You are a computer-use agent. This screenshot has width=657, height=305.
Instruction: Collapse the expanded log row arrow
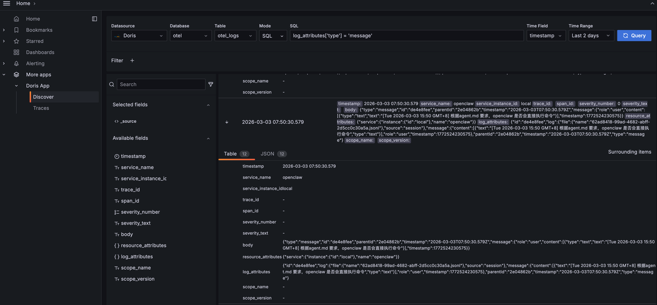[227, 122]
